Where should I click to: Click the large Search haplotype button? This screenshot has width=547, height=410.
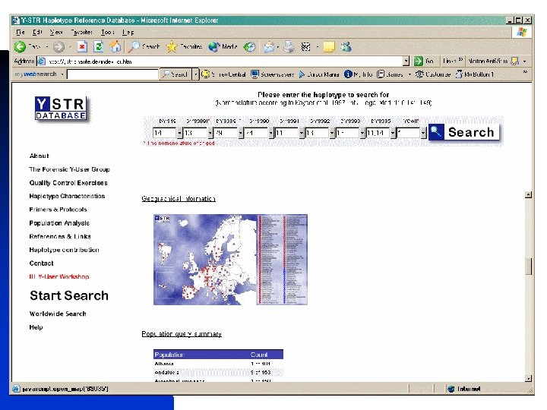click(463, 132)
